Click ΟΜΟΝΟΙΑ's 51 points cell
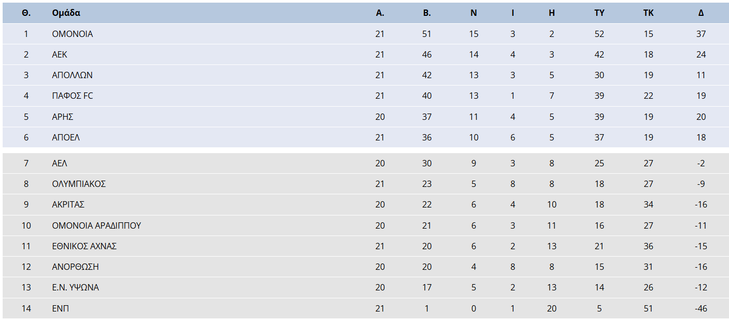The height and width of the screenshot is (320, 729). [426, 34]
